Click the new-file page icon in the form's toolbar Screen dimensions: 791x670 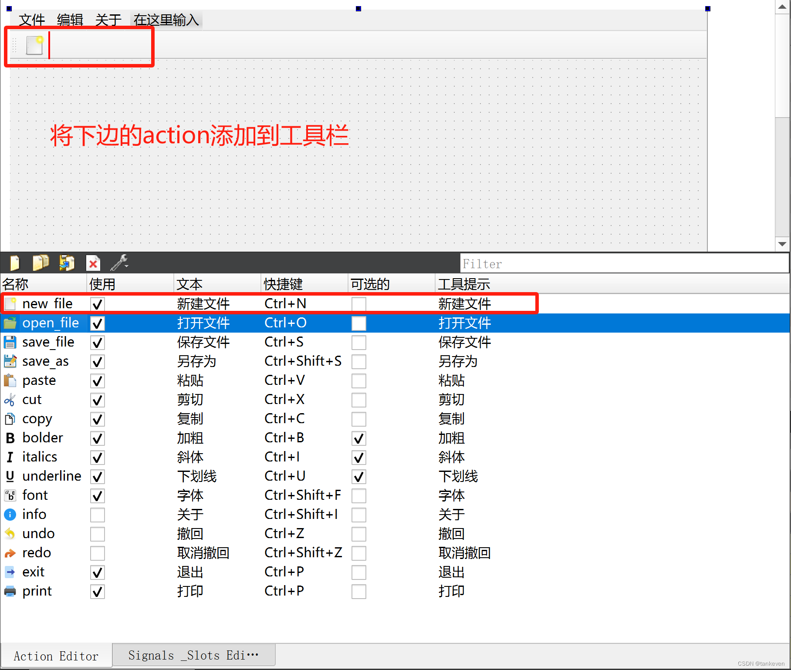click(x=34, y=45)
